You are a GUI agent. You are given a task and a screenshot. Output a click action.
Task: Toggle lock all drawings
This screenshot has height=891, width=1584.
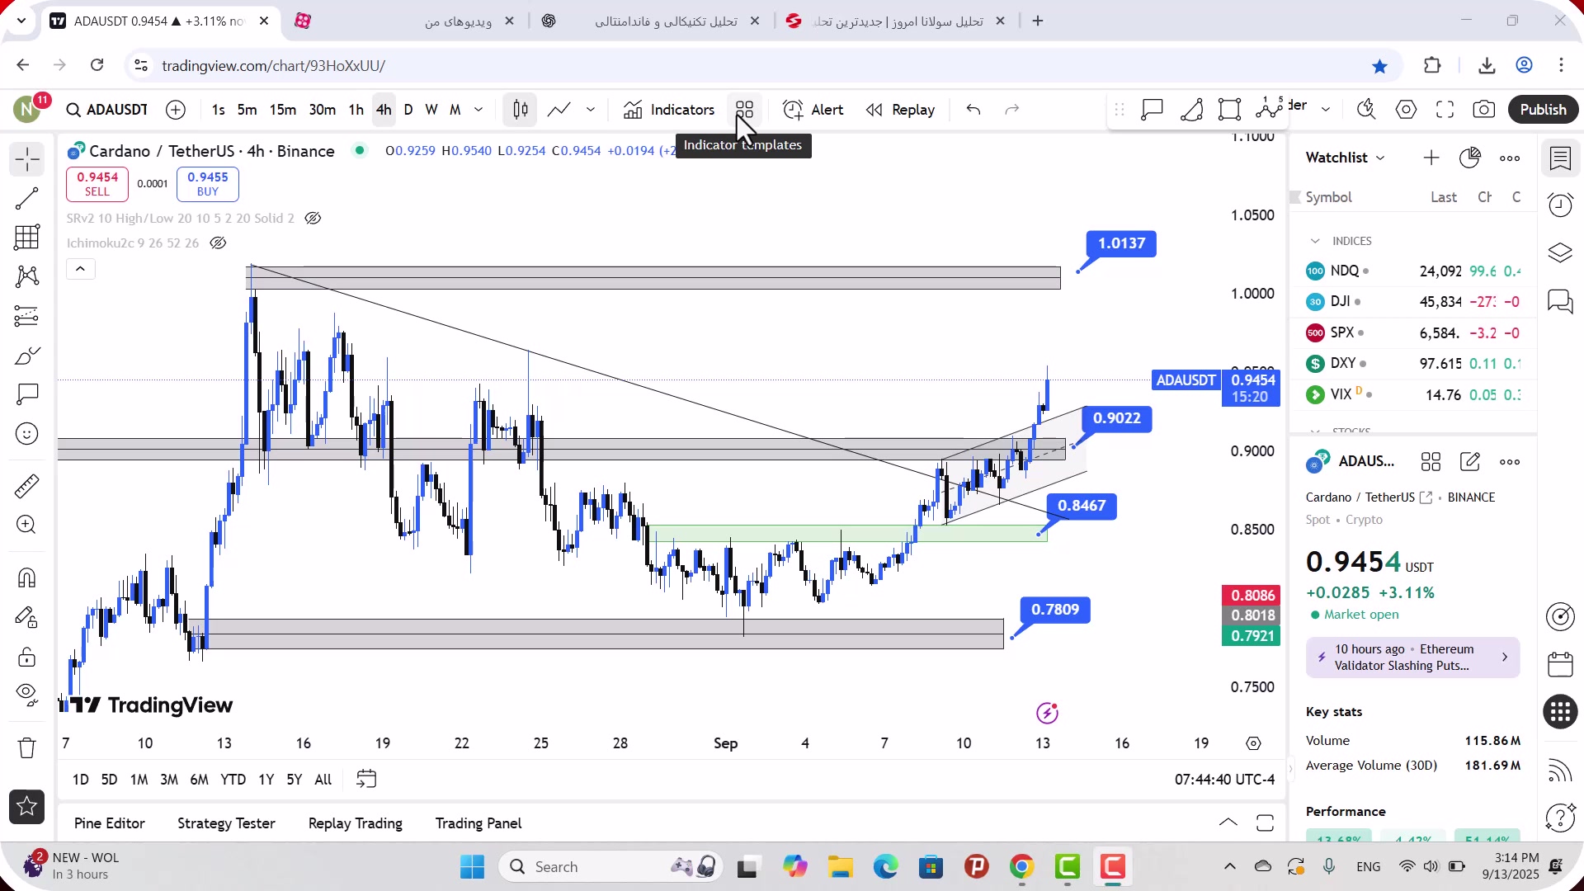tap(27, 657)
